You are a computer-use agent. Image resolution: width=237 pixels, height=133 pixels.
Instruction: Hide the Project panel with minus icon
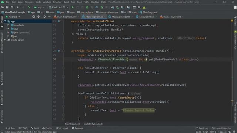49,17
